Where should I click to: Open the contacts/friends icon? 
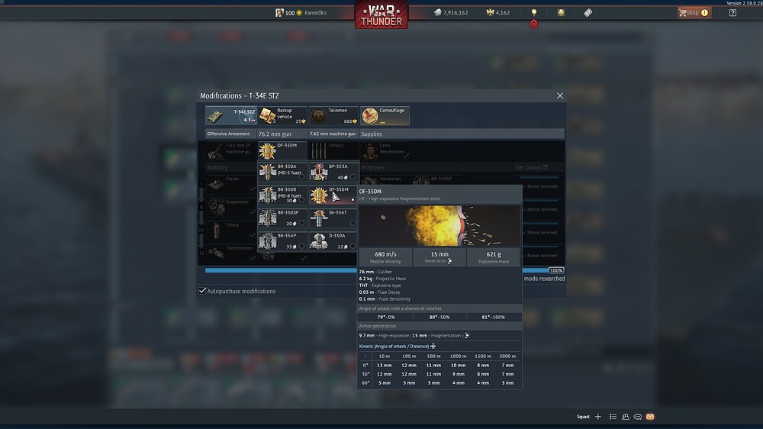(x=626, y=417)
